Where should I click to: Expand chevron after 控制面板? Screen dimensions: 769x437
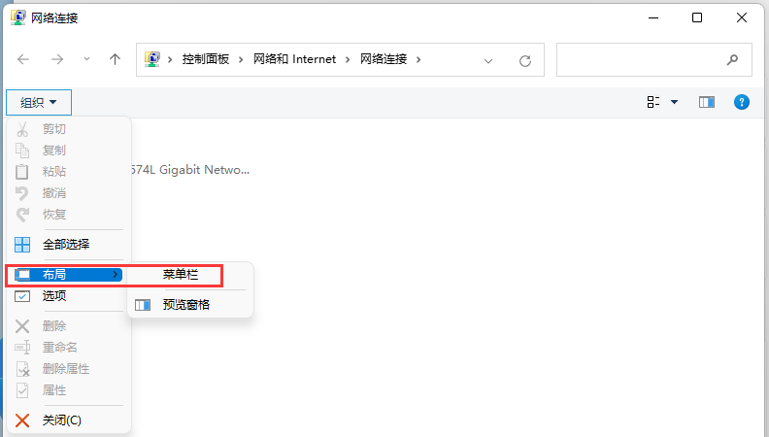pyautogui.click(x=241, y=60)
